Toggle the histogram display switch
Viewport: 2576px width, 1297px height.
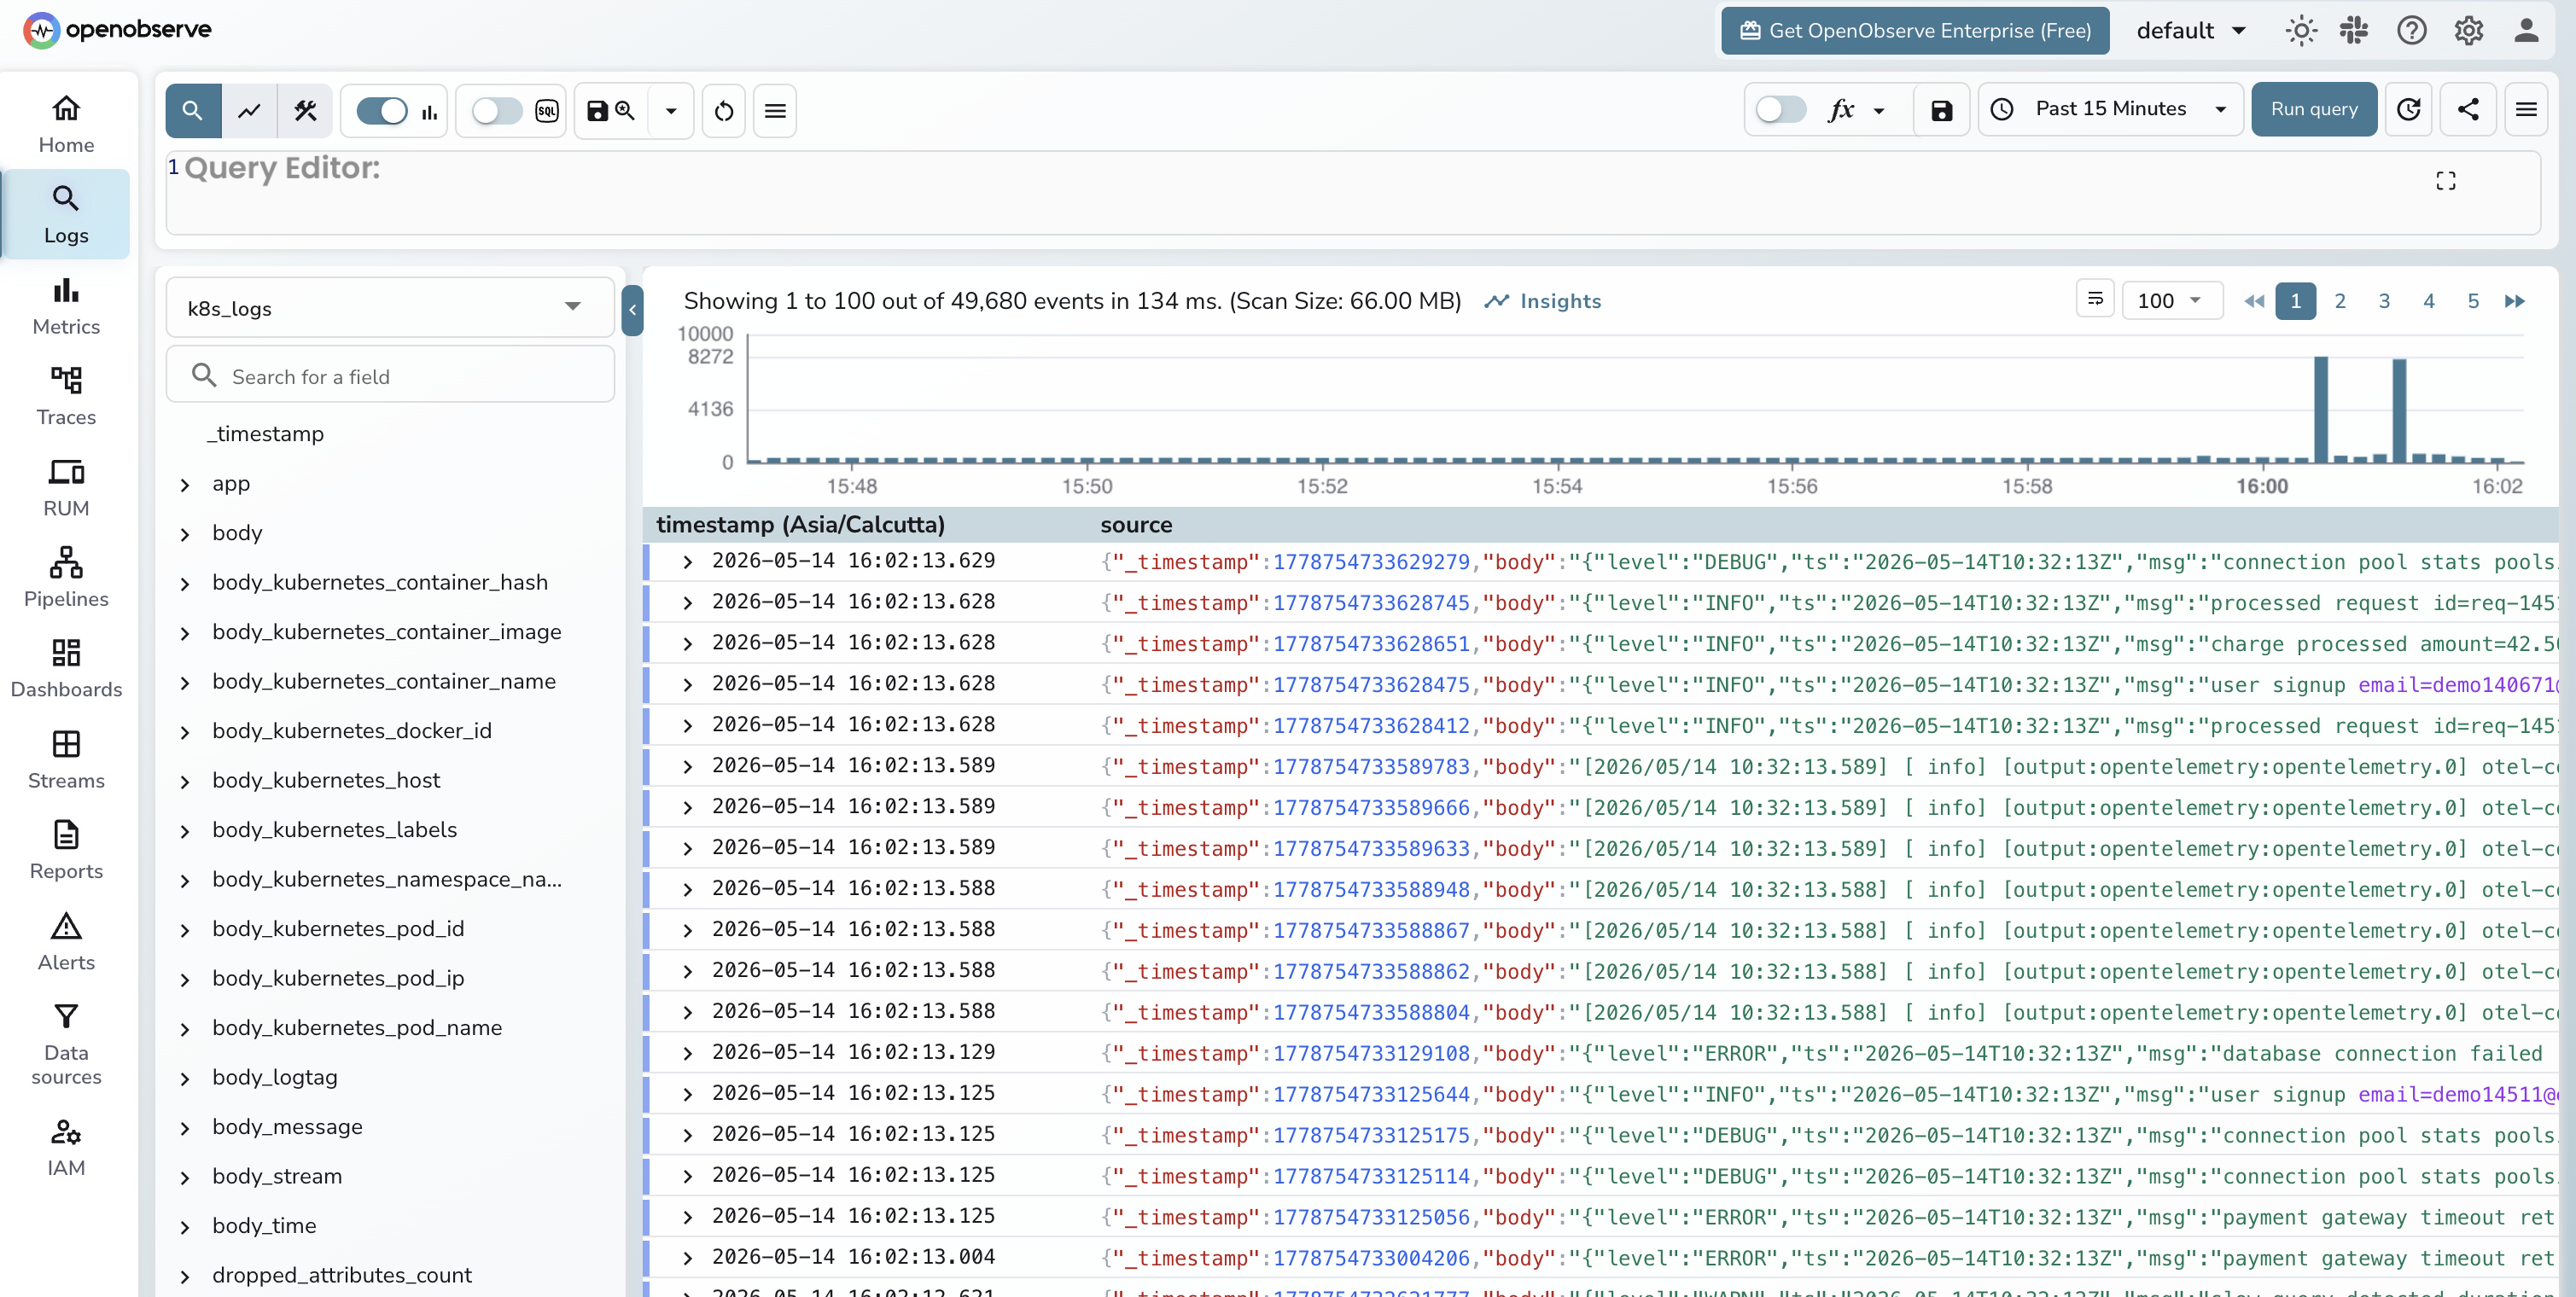[382, 110]
